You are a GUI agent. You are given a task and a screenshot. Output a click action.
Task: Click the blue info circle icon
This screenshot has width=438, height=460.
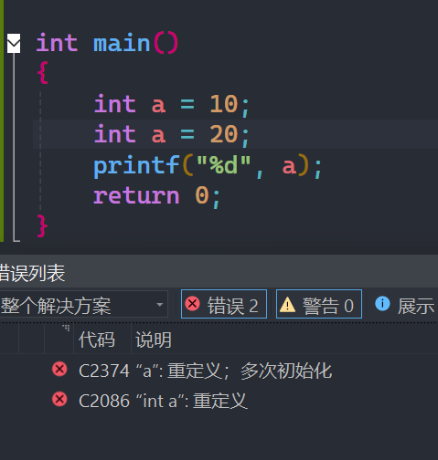coord(382,304)
